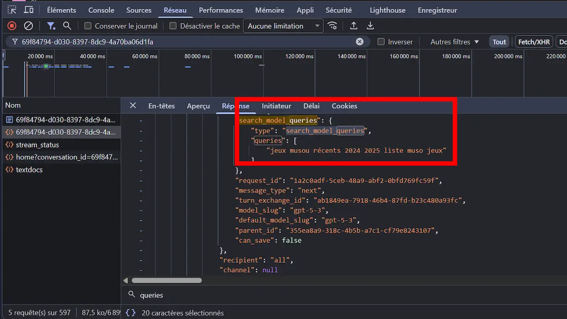Open Enregistreur tab

click(437, 10)
